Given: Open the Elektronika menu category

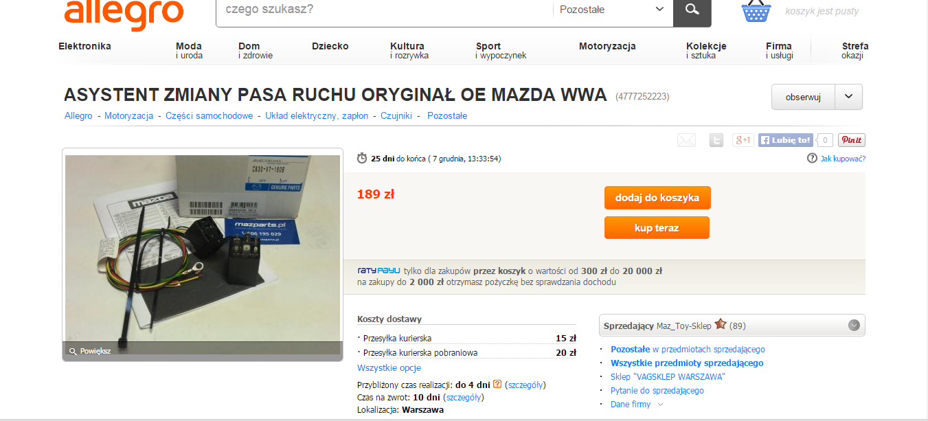Looking at the screenshot, I should (84, 47).
